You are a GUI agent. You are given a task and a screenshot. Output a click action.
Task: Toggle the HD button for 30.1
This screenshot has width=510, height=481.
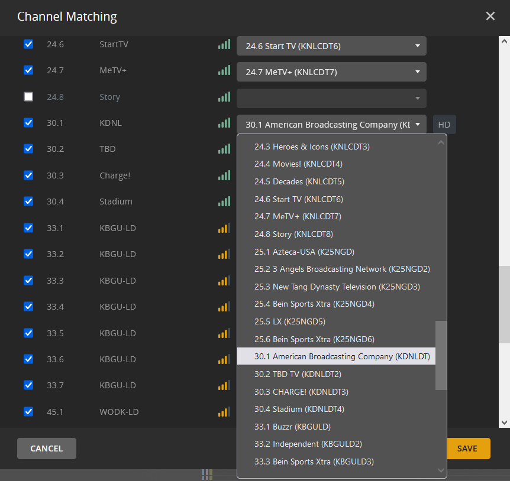(x=444, y=125)
